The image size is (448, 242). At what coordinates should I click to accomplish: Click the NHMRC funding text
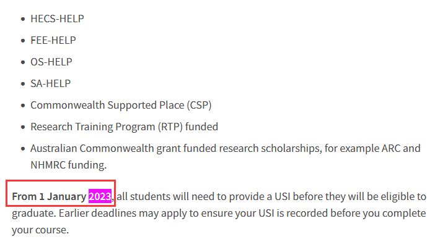[69, 165]
